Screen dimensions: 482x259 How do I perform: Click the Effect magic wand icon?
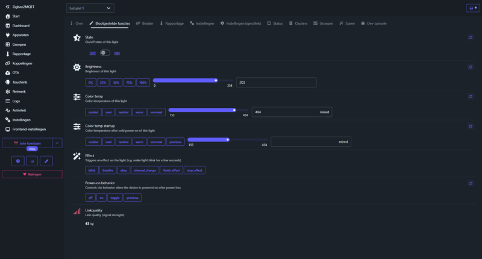click(77, 156)
